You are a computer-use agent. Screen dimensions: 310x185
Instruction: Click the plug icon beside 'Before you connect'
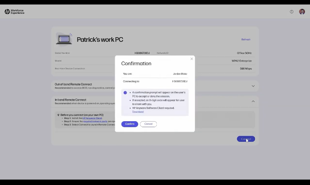click(x=58, y=115)
